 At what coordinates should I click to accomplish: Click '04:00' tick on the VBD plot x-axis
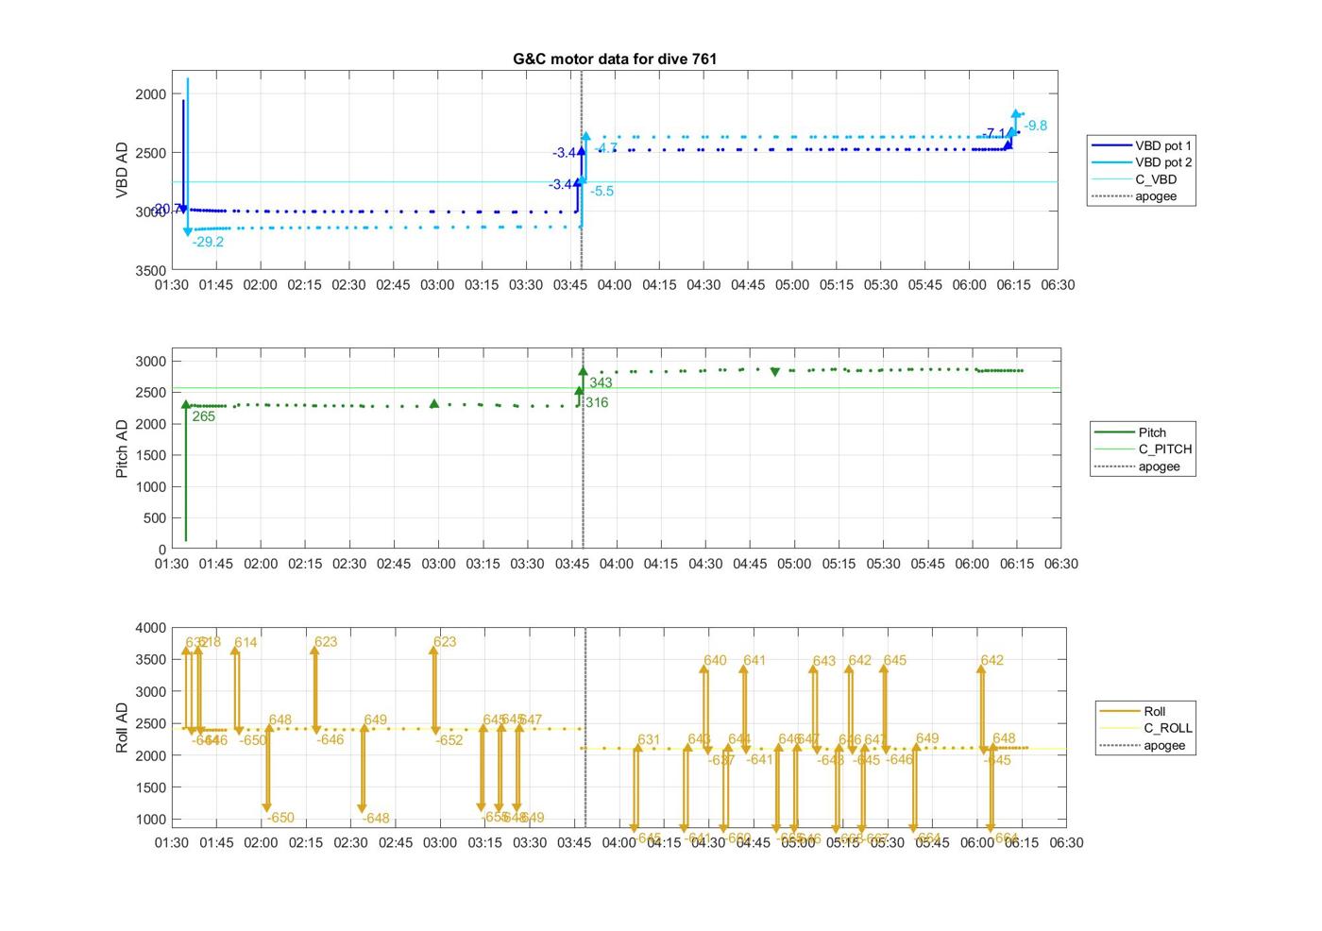[x=615, y=285]
